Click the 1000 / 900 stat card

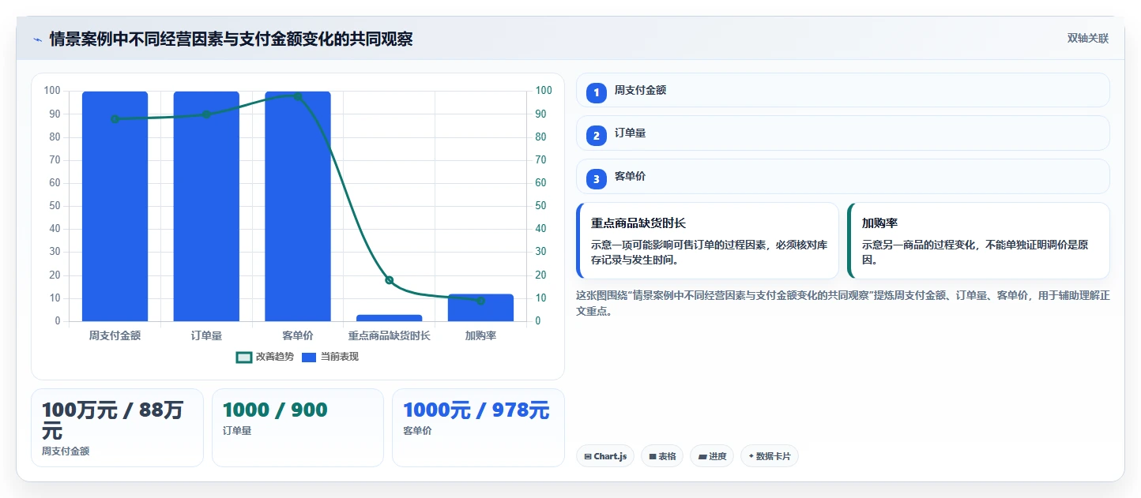coord(298,428)
